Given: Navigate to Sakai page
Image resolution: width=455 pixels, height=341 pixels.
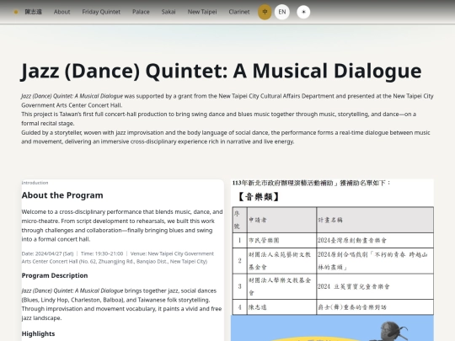Looking at the screenshot, I should [169, 12].
